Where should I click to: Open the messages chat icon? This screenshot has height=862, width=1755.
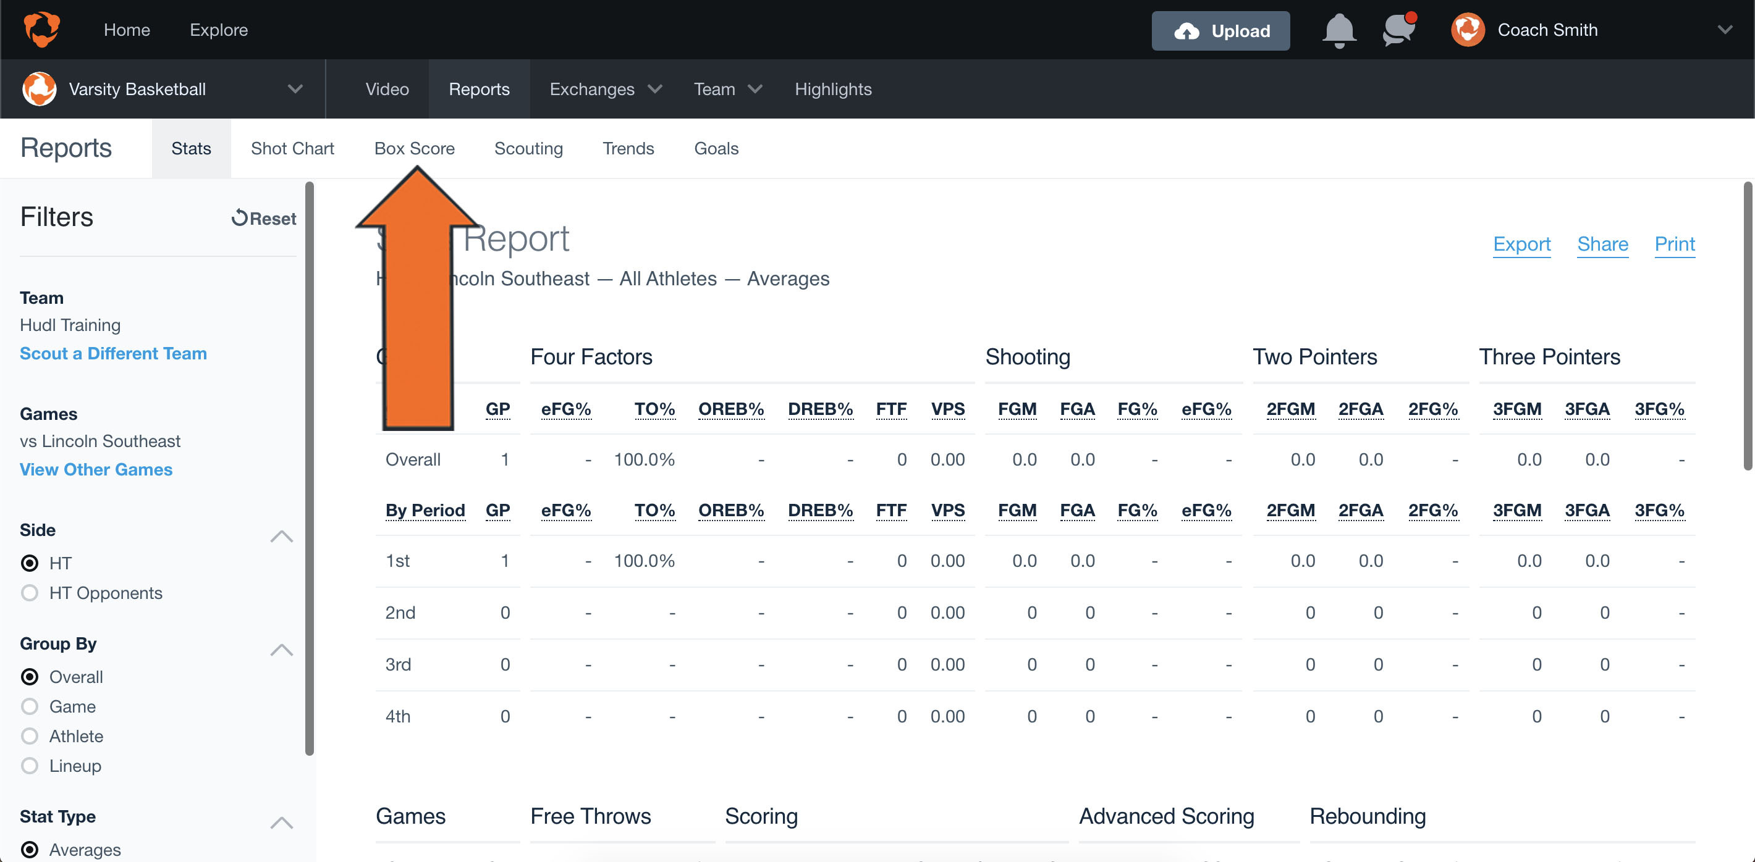point(1397,30)
